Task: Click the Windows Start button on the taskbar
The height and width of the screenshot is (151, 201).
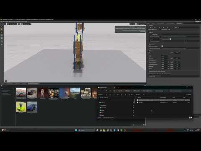Action: 76,130
